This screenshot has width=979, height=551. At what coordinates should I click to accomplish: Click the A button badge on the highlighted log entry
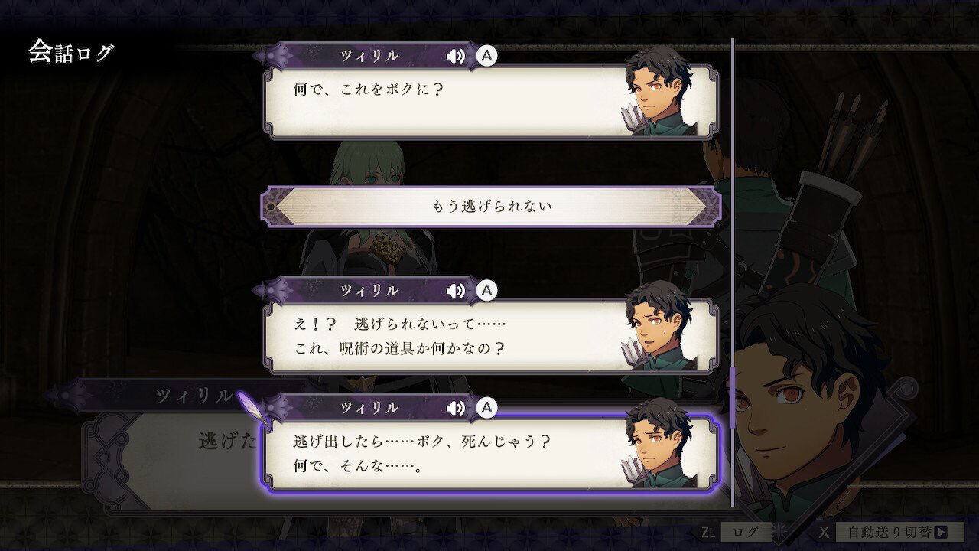click(x=486, y=408)
